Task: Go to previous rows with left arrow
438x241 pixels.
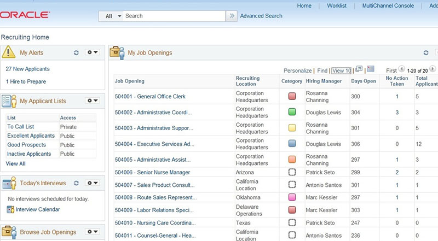Action: tap(402, 69)
